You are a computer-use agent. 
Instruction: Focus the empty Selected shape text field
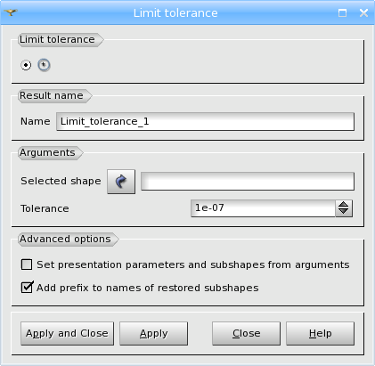248,181
